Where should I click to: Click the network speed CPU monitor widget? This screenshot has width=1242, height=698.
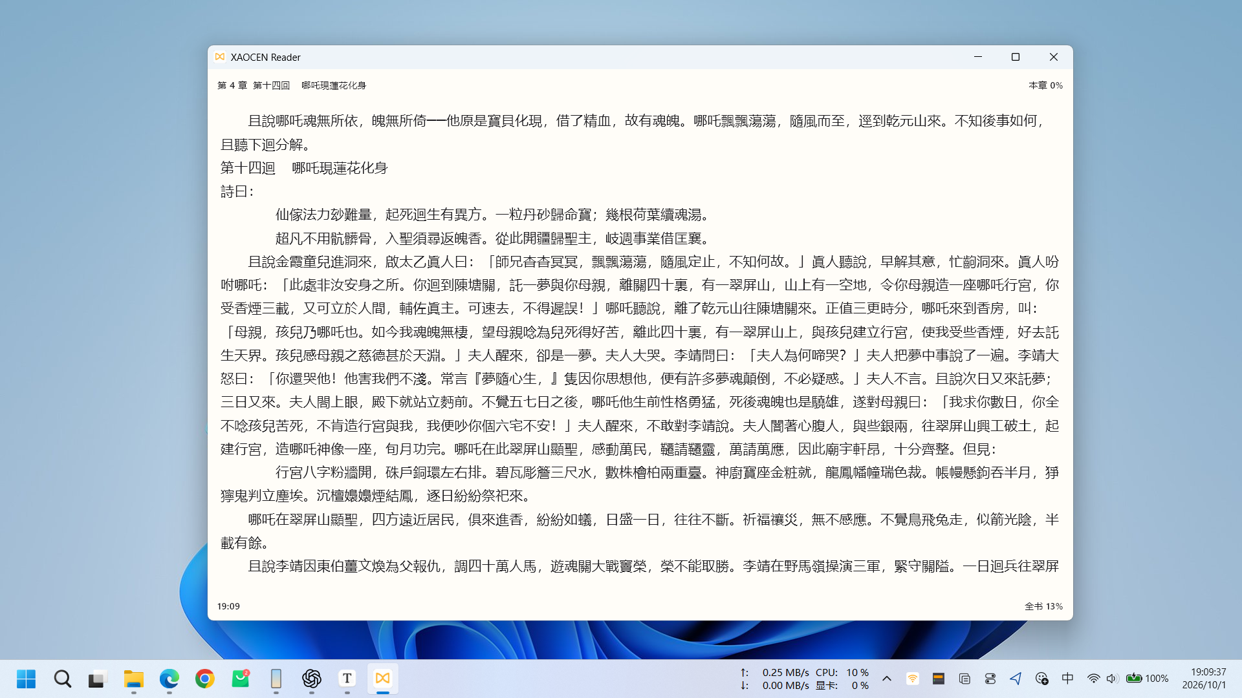pos(805,679)
